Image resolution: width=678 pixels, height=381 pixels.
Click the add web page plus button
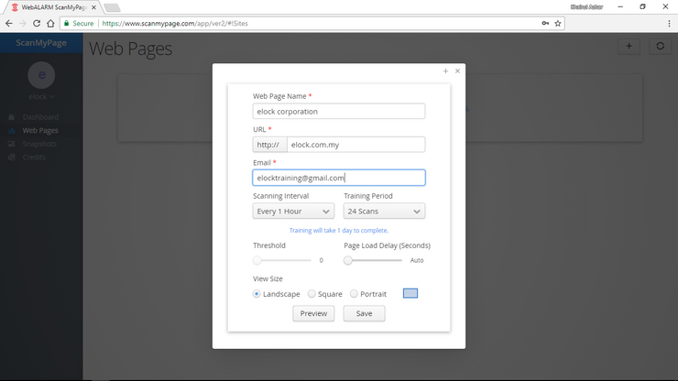(x=629, y=47)
